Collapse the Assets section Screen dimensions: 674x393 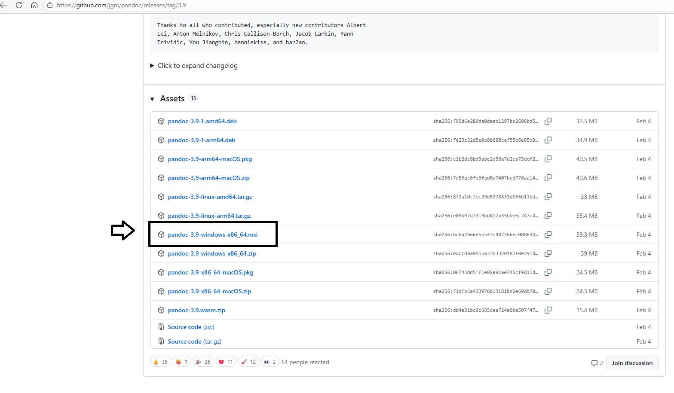pyautogui.click(x=152, y=99)
